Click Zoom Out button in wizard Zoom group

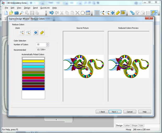[x=28, y=33]
